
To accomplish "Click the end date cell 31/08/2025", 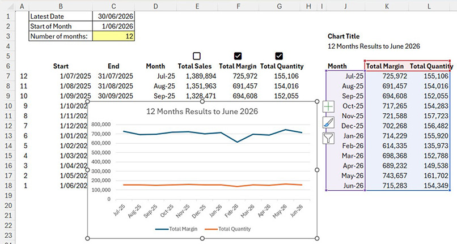I will (x=113, y=86).
